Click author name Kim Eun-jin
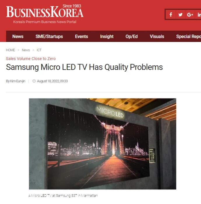201x204 pixels. click(x=18, y=81)
